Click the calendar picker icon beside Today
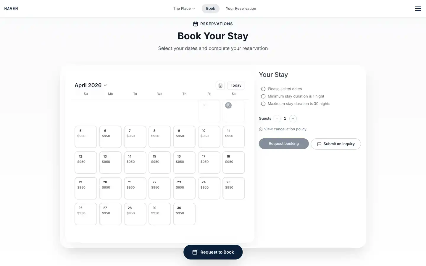The height and width of the screenshot is (266, 426). click(x=220, y=85)
